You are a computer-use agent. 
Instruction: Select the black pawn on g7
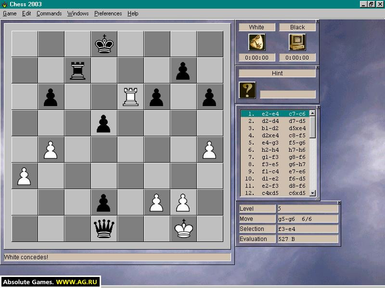(183, 71)
